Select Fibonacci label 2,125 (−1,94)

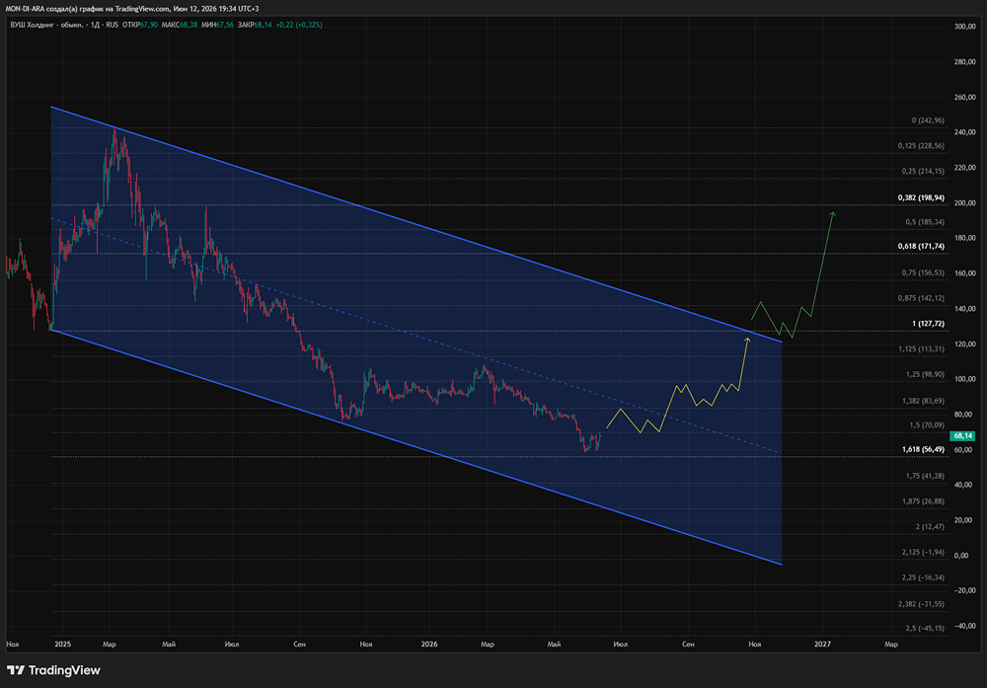tap(923, 552)
